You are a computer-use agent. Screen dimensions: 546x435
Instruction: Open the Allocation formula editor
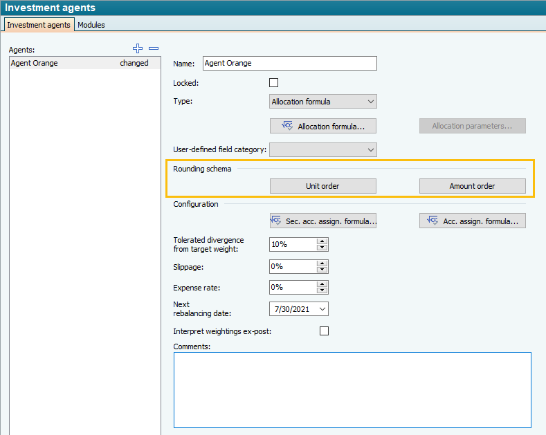323,126
